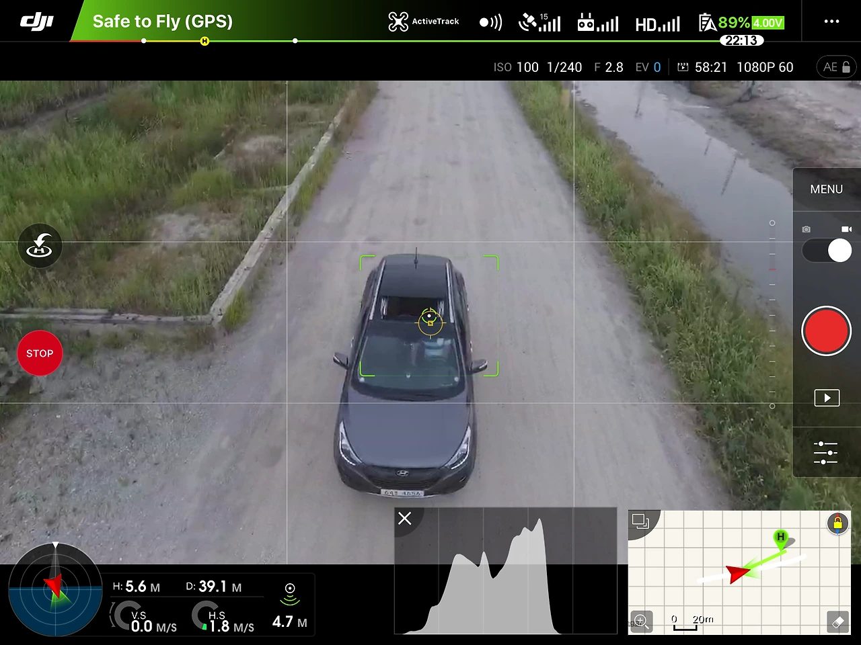Switch map layer view on the minimap
The width and height of the screenshot is (861, 645).
point(837,621)
